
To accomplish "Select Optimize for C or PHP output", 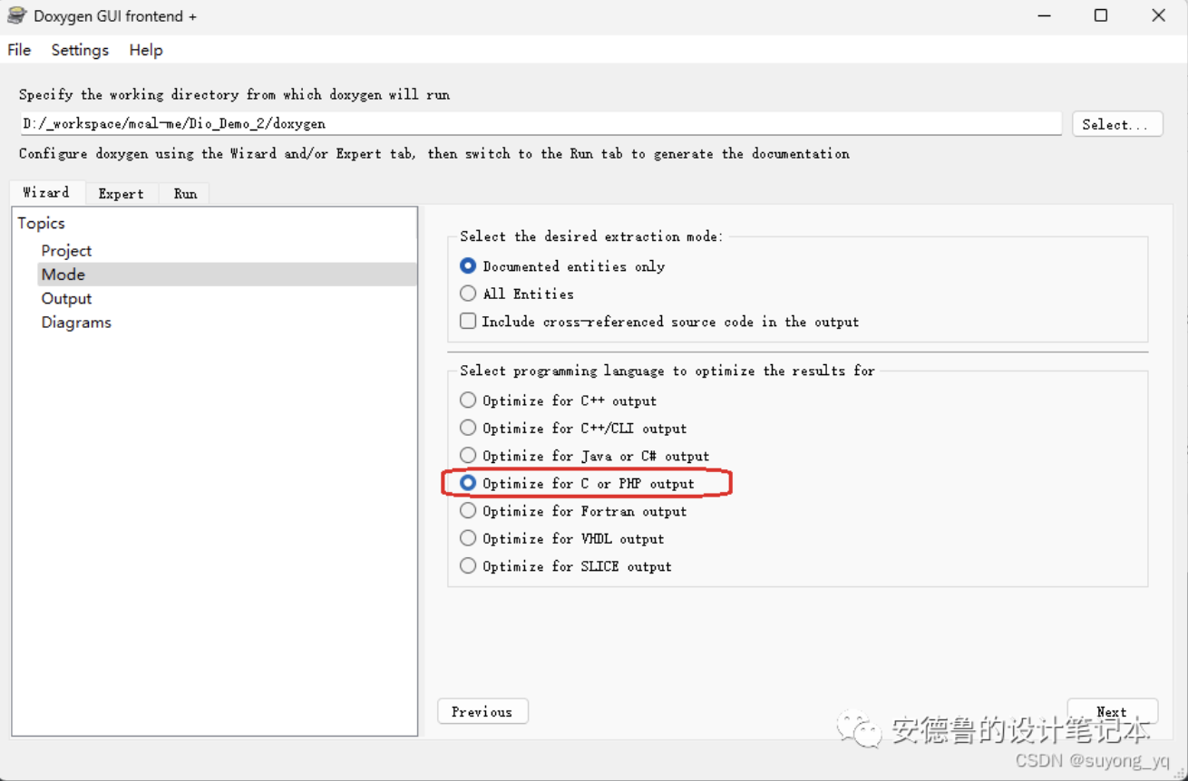I will pos(577,484).
